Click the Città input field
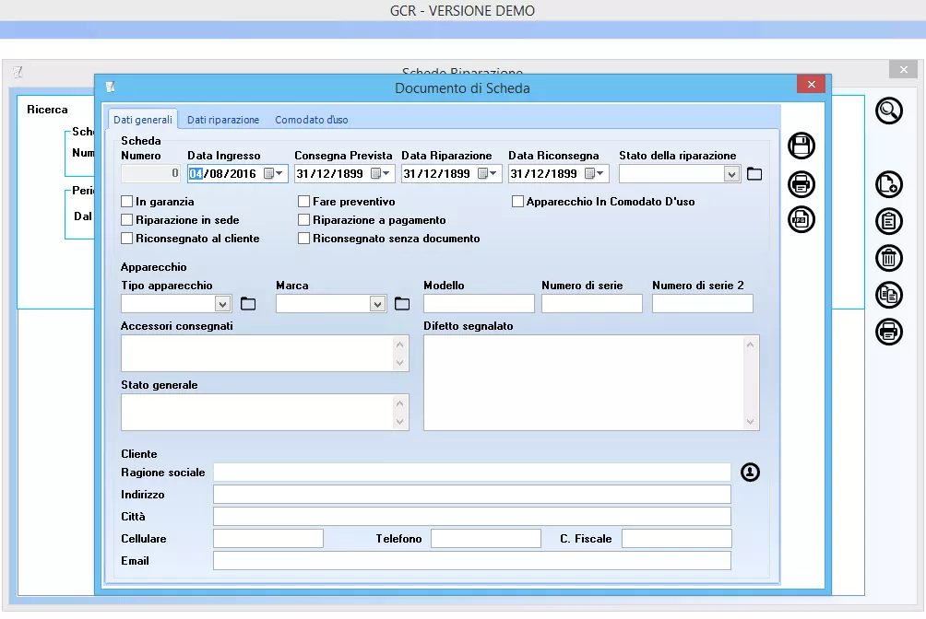This screenshot has width=926, height=619. (x=472, y=517)
